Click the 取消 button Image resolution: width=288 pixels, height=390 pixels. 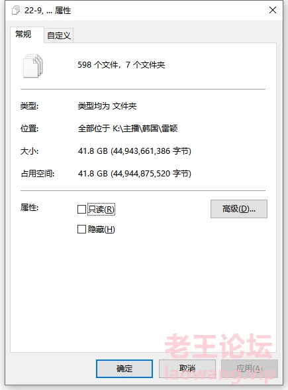tap(187, 368)
